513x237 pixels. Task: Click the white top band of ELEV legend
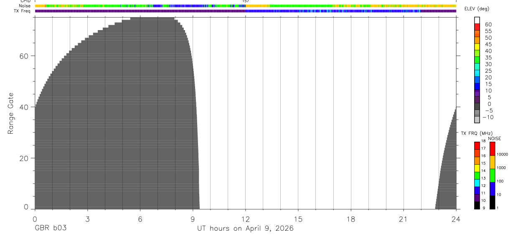(x=477, y=20)
